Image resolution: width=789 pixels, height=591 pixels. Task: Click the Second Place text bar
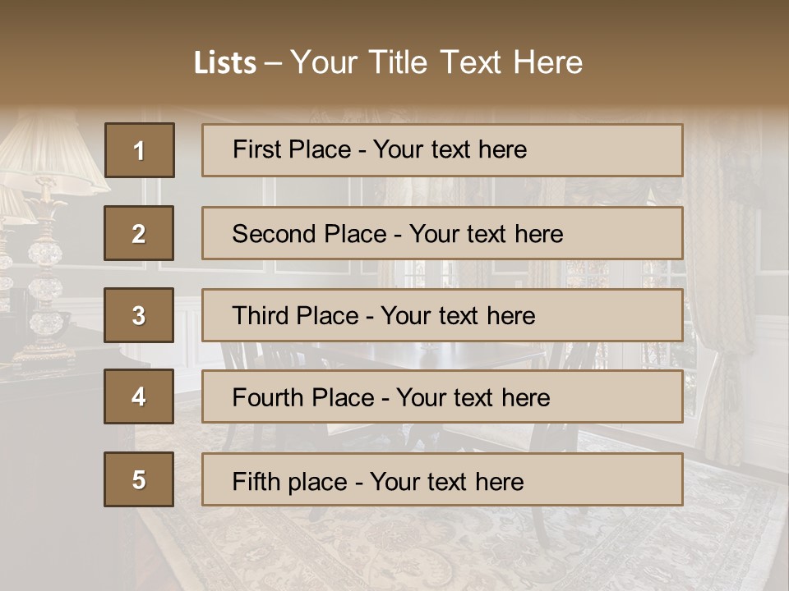(442, 233)
